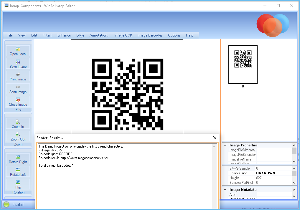The width and height of the screenshot is (300, 210).
Task: Click the Save Image icon
Action: 18,62
